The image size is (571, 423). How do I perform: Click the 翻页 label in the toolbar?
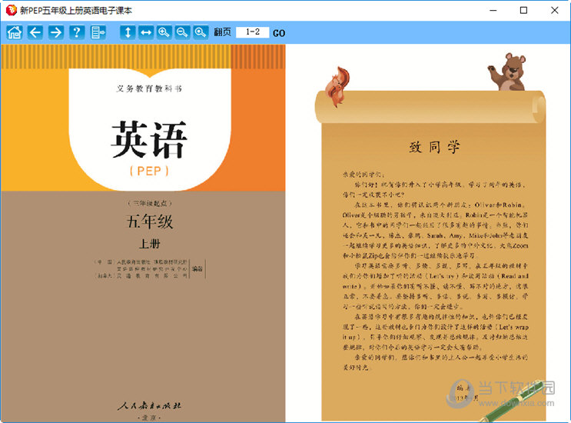tap(222, 32)
